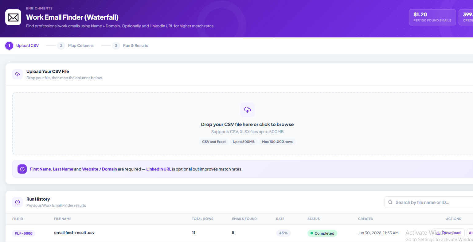This screenshot has width=473, height=242.
Task: Click the envelope icon beside Work Email Finder
Action: pyautogui.click(x=13, y=17)
